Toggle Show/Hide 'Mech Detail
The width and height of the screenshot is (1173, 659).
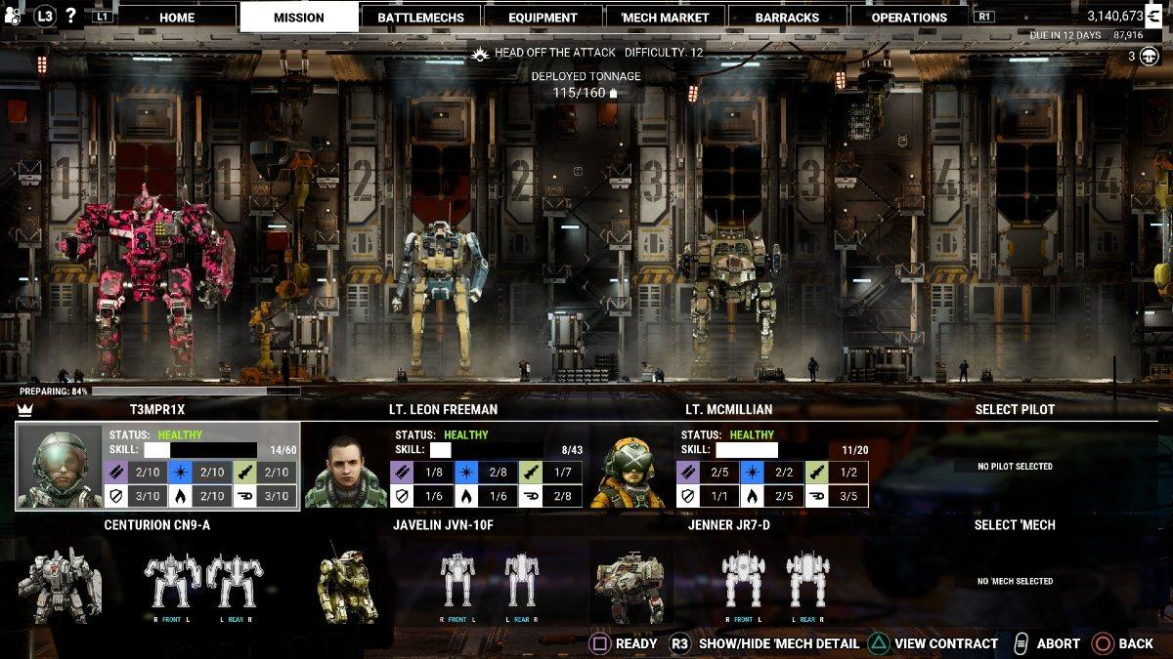pos(764,643)
